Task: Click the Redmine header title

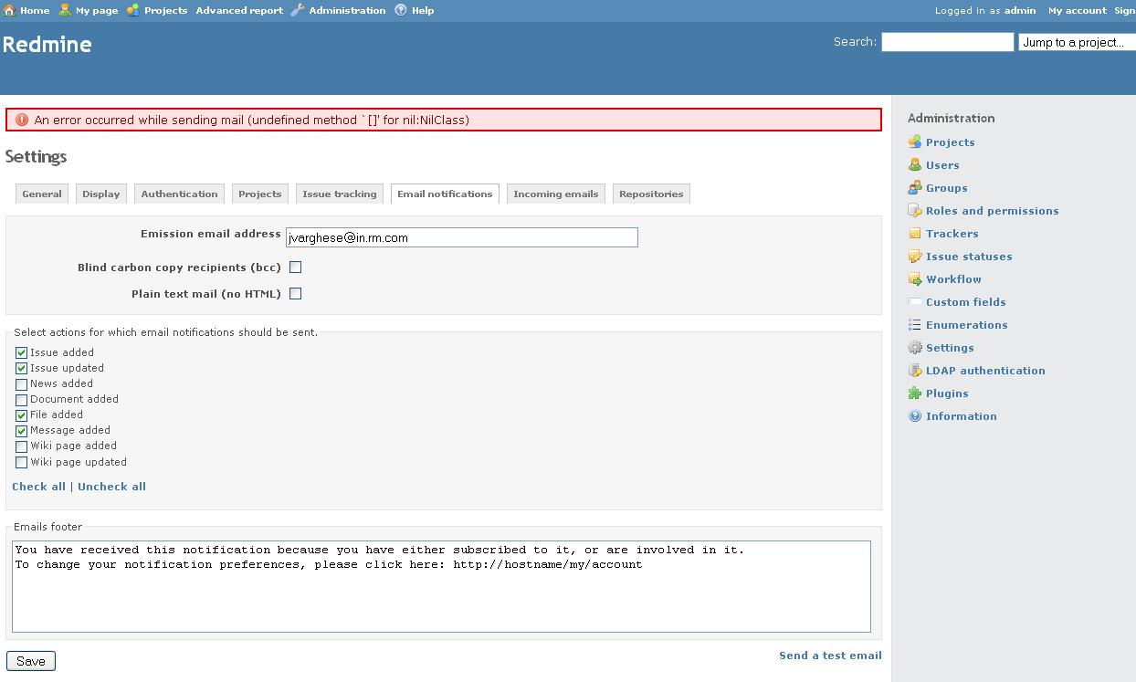Action: [47, 45]
